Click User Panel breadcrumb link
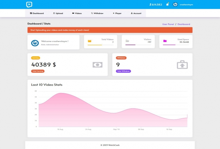 168,24
